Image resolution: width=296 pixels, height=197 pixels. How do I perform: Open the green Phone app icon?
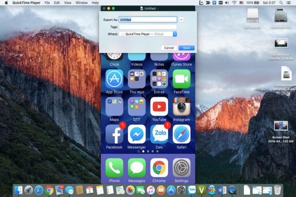click(114, 167)
